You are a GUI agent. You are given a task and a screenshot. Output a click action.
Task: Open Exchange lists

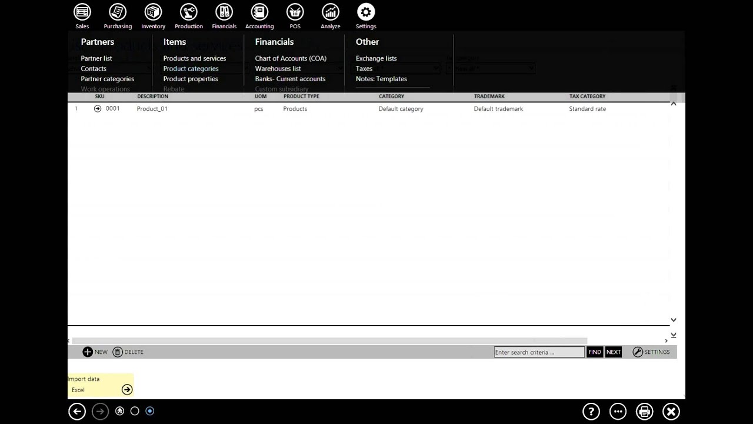coord(376,58)
